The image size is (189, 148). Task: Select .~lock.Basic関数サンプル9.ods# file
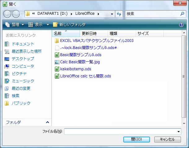(x=88, y=47)
